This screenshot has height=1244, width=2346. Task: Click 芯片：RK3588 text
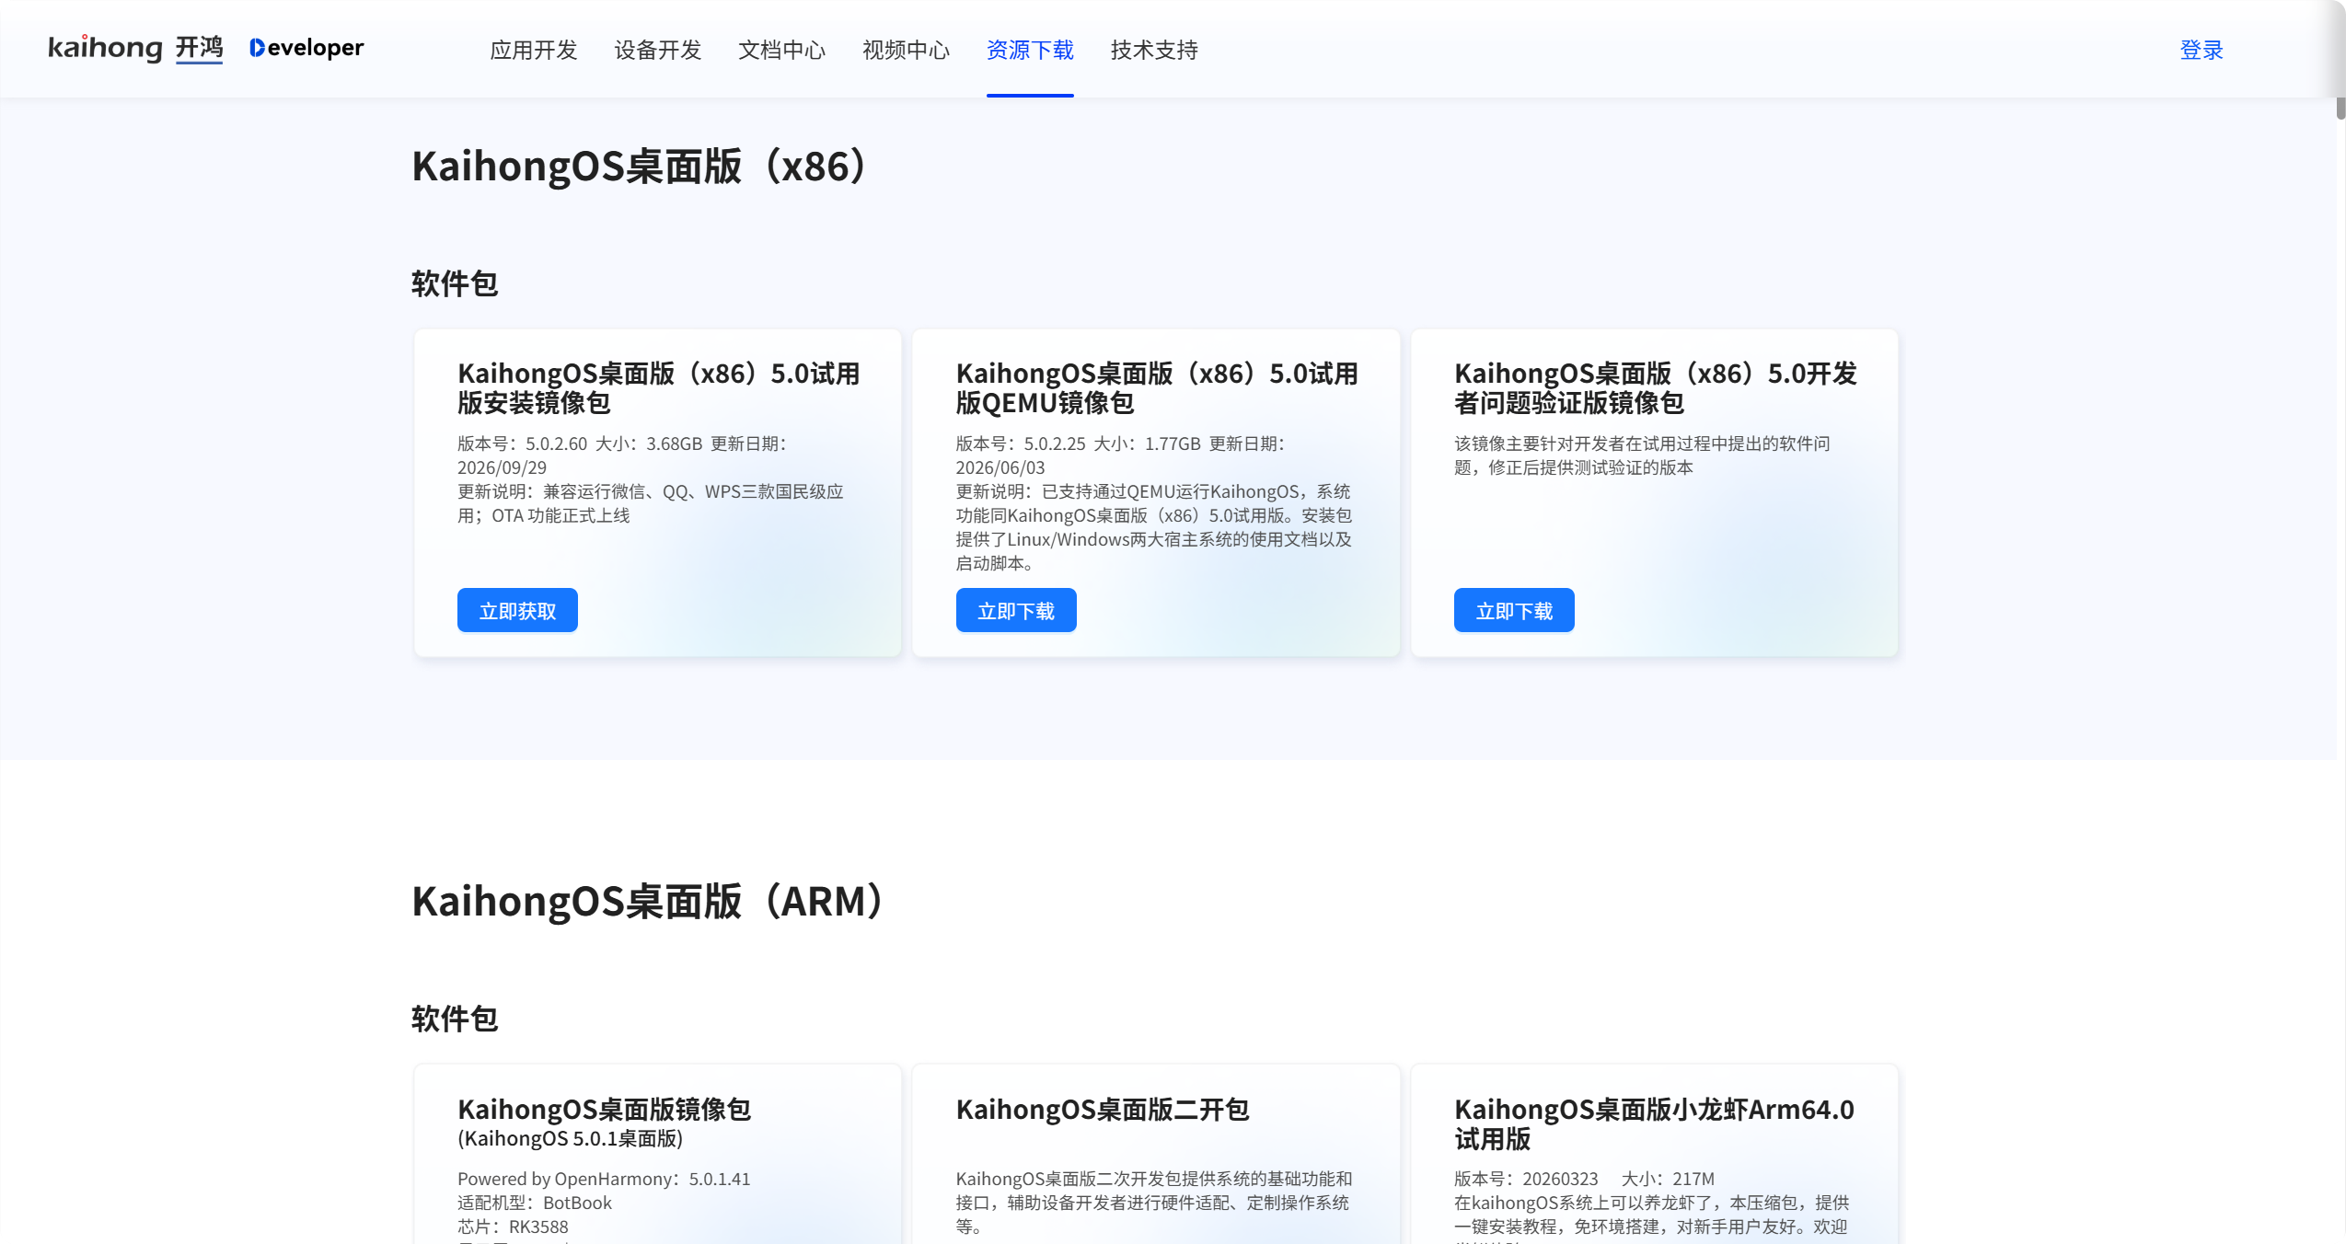point(513,1227)
